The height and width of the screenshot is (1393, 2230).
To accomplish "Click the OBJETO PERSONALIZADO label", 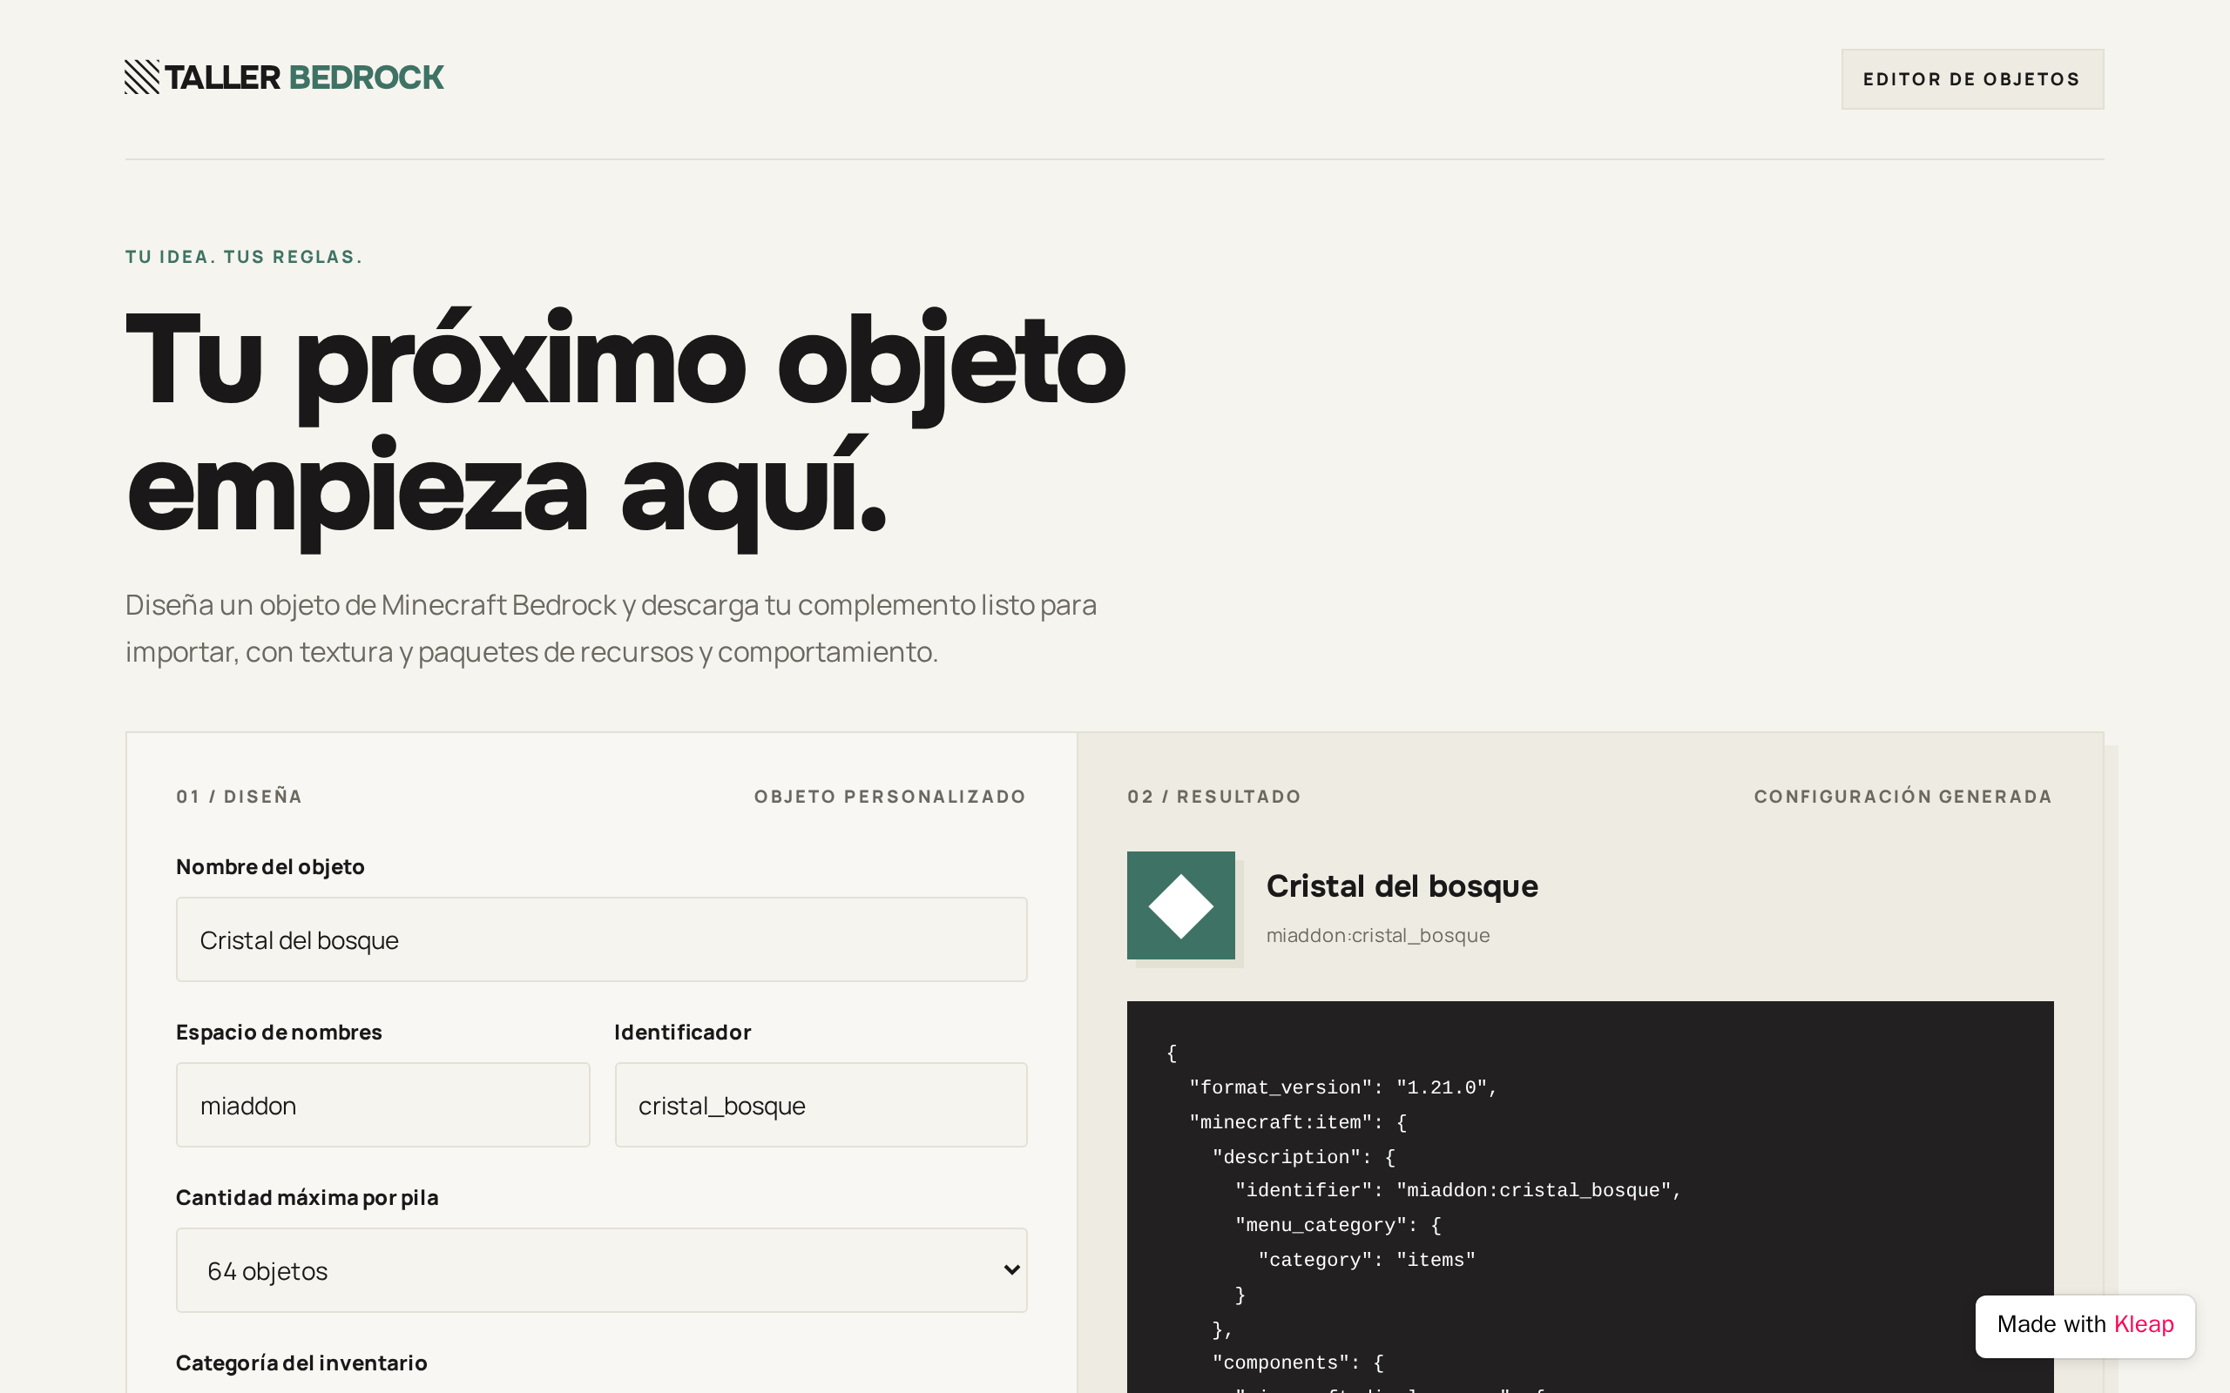I will point(890,797).
